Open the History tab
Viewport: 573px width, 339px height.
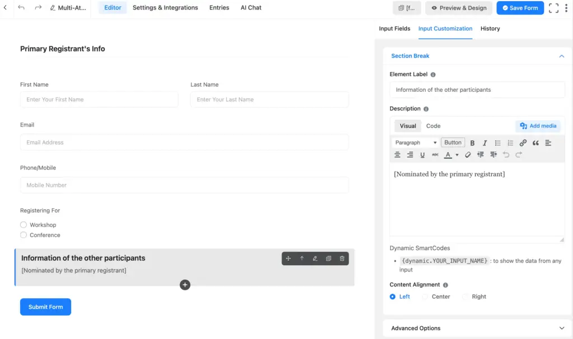[x=490, y=29]
